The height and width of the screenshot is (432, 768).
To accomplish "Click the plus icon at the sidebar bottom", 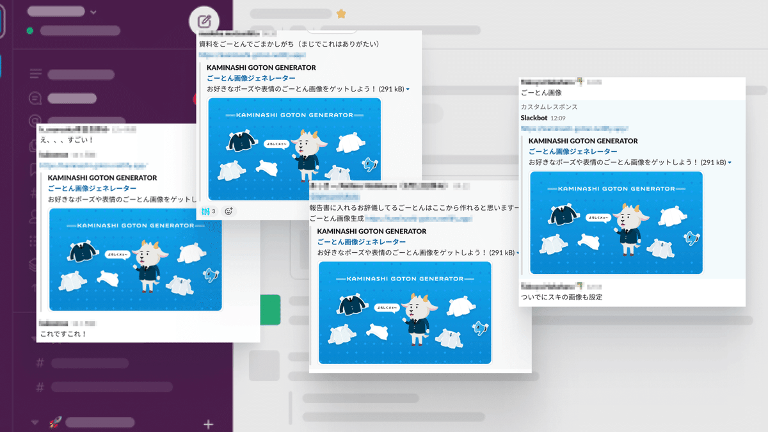I will click(x=208, y=424).
